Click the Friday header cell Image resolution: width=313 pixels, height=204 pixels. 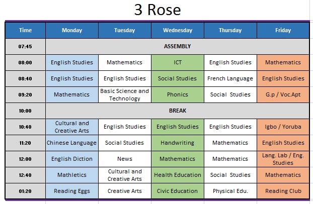[x=283, y=30]
